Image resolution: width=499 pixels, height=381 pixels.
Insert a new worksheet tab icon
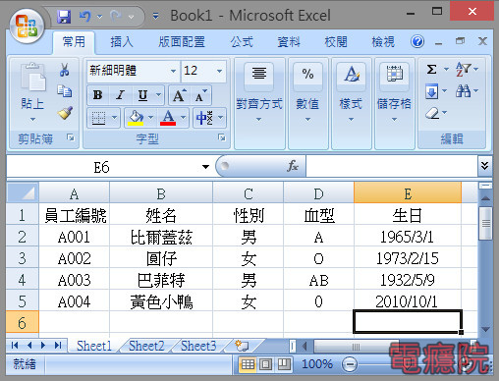[242, 346]
